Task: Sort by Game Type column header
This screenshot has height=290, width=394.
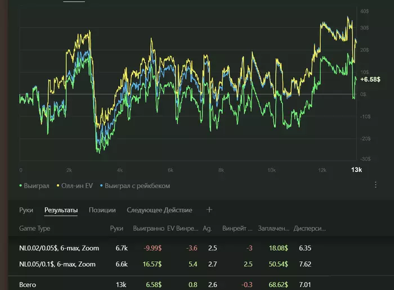Action: pos(35,229)
